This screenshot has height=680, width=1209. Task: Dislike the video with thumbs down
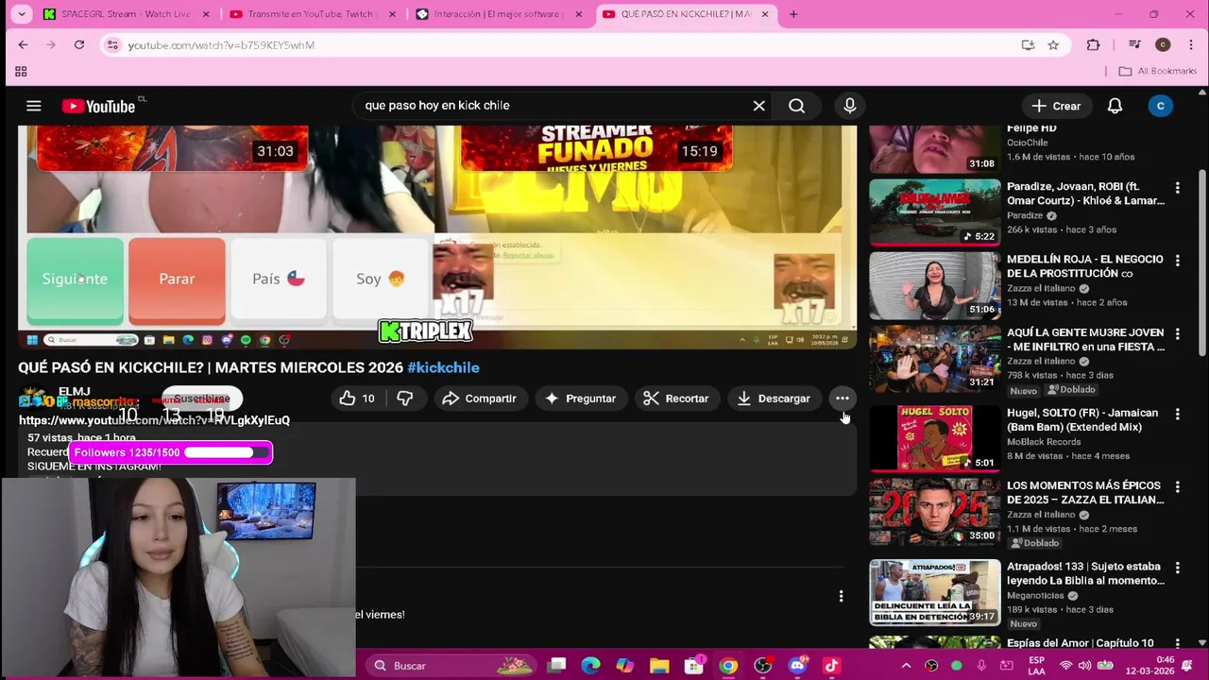click(404, 399)
